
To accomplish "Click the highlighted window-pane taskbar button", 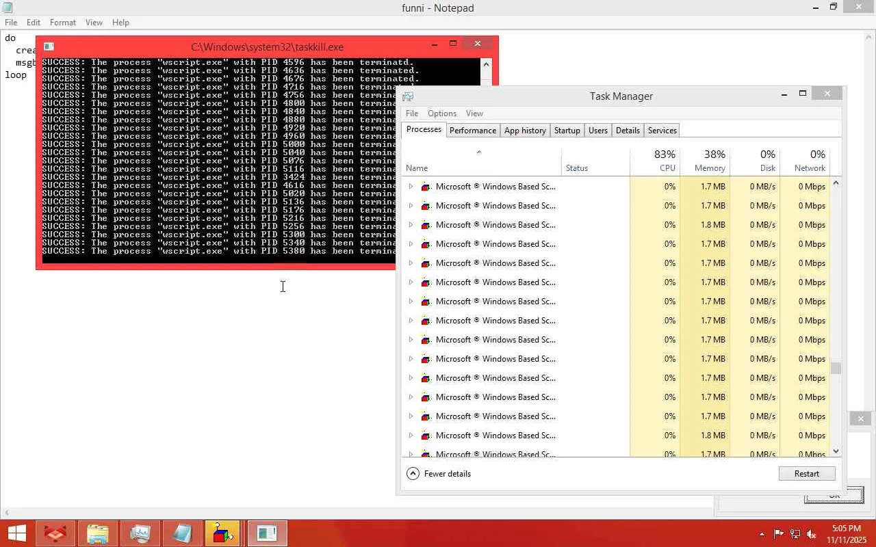I will coord(266,533).
